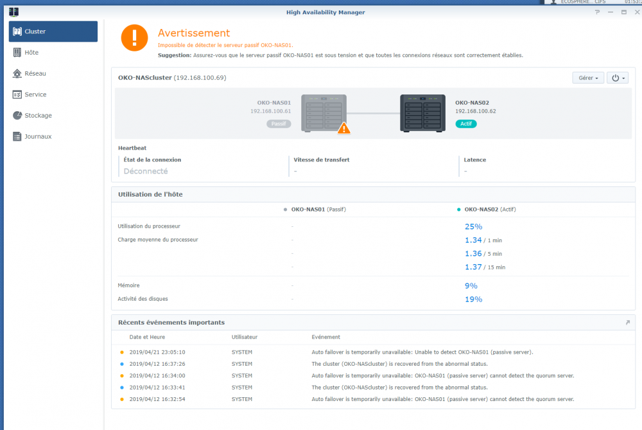Click orange dot on 23:05:10 event
This screenshot has width=642, height=430.
(x=121, y=352)
